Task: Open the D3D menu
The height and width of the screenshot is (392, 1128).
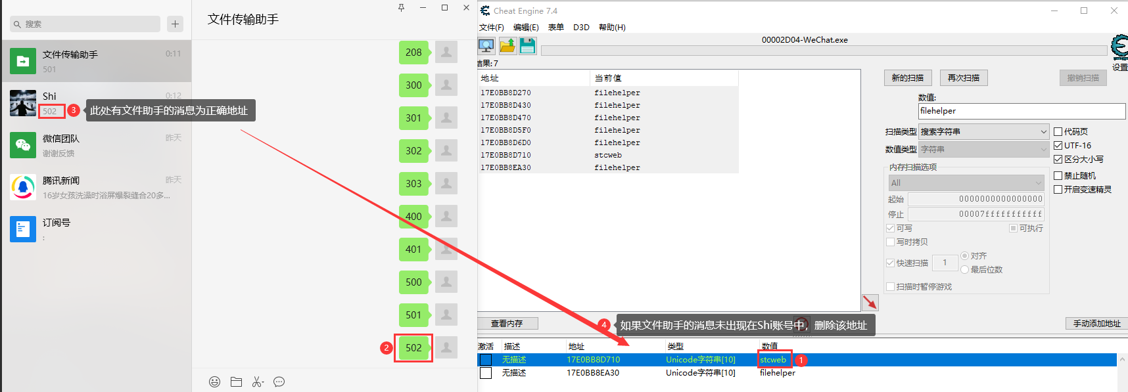Action: click(581, 27)
